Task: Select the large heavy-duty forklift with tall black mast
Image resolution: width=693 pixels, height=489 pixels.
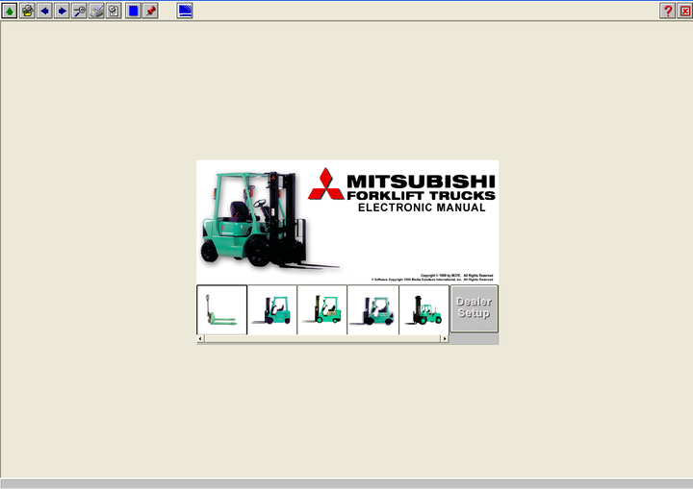Action: pyautogui.click(x=423, y=309)
